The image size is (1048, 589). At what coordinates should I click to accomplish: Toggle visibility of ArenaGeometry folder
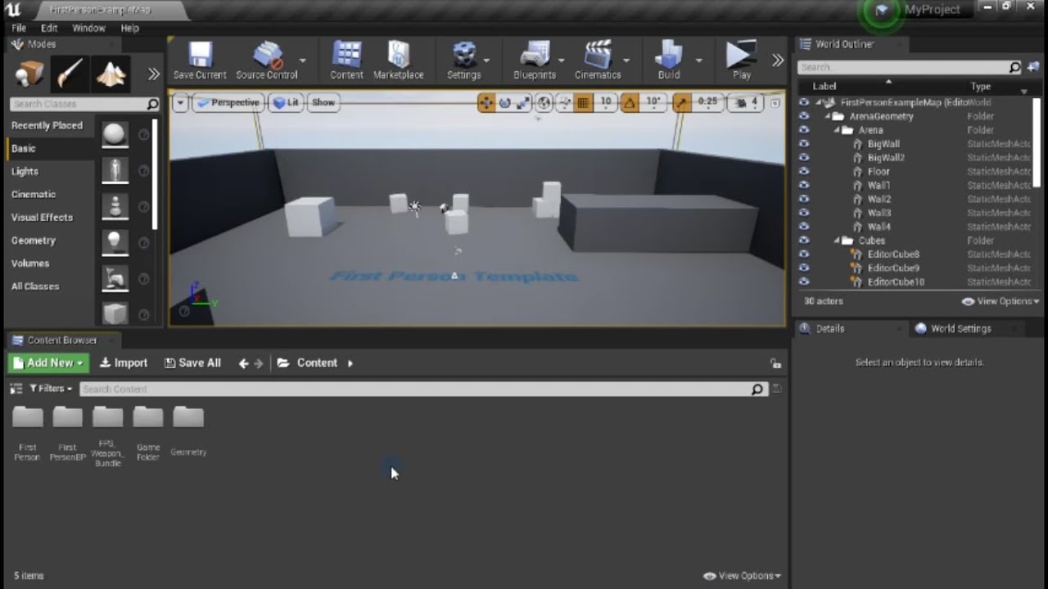(804, 116)
